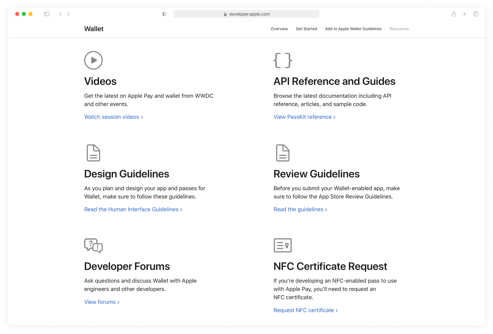Toggle the Safari sidebar

coord(47,14)
